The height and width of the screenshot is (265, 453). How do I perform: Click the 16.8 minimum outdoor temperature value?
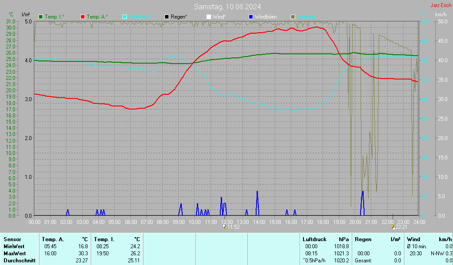point(83,246)
